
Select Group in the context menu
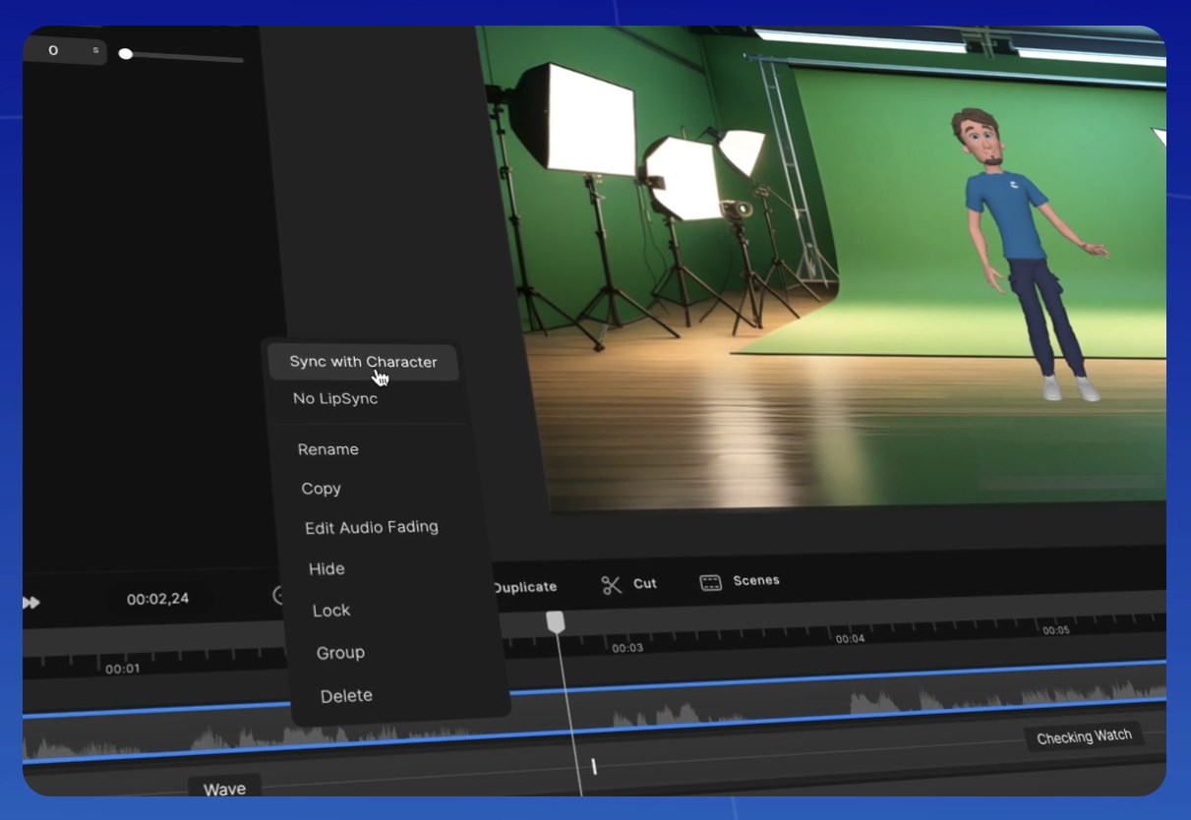pyautogui.click(x=340, y=653)
